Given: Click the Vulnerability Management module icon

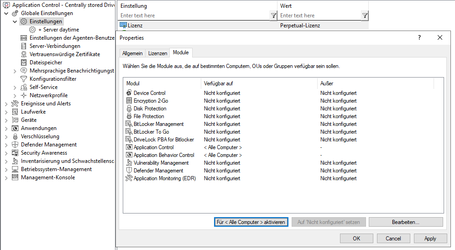Looking at the screenshot, I should [x=129, y=163].
